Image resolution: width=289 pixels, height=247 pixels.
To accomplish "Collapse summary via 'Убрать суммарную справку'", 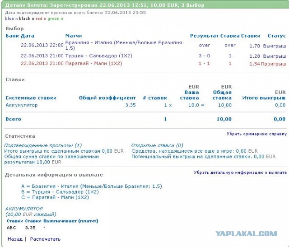I will (x=256, y=134).
